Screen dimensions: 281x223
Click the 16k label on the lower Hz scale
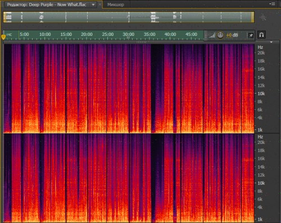(x=261, y=159)
